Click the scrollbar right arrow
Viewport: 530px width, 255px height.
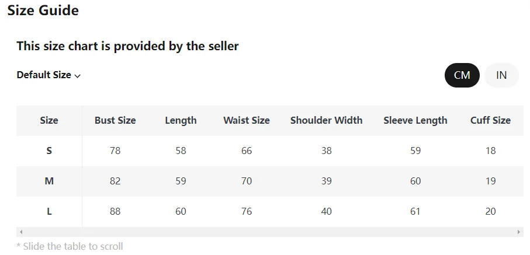click(x=519, y=232)
